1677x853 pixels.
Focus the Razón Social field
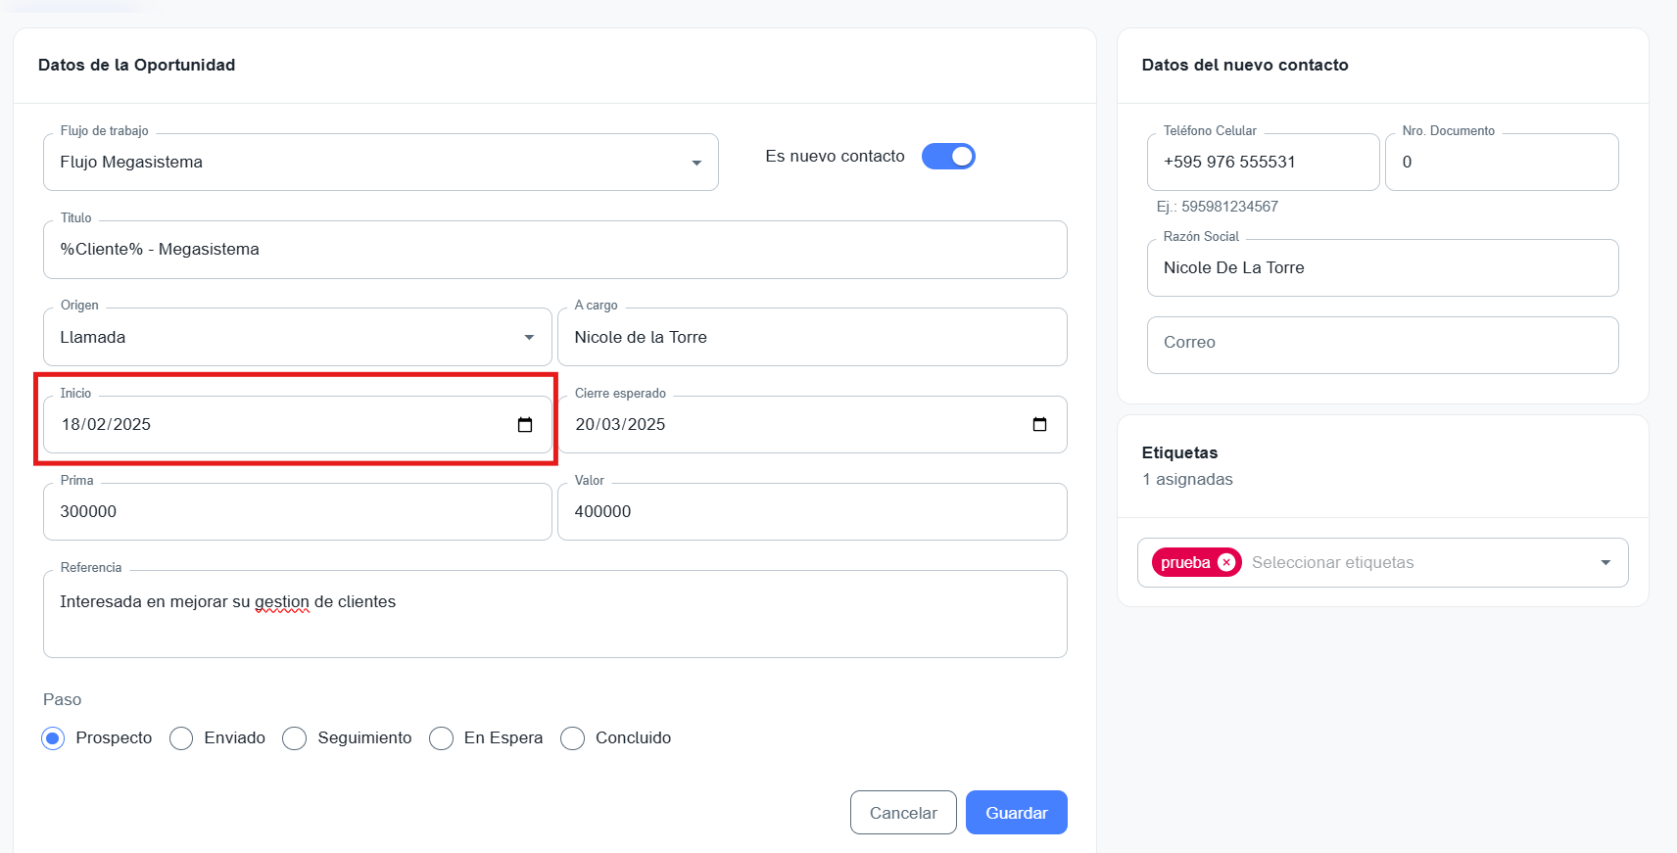click(1381, 268)
